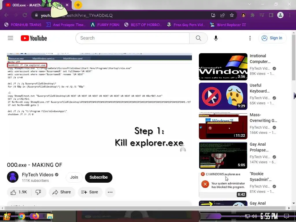Open the Extensions puzzle menu

252,15
